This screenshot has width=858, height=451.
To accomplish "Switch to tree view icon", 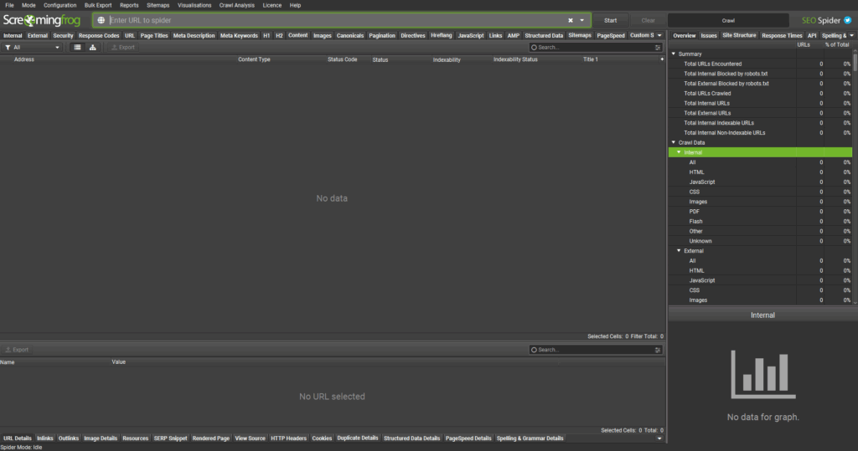I will (92, 48).
